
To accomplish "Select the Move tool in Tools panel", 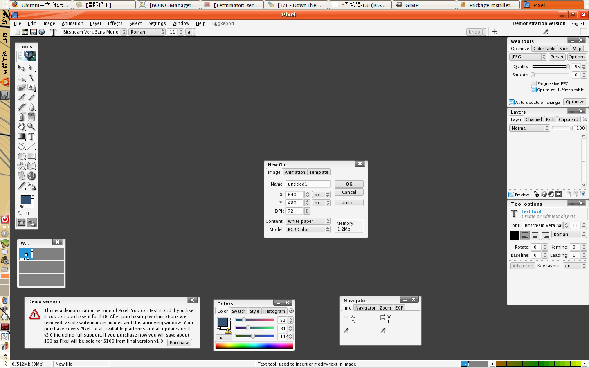I will pyautogui.click(x=22, y=68).
